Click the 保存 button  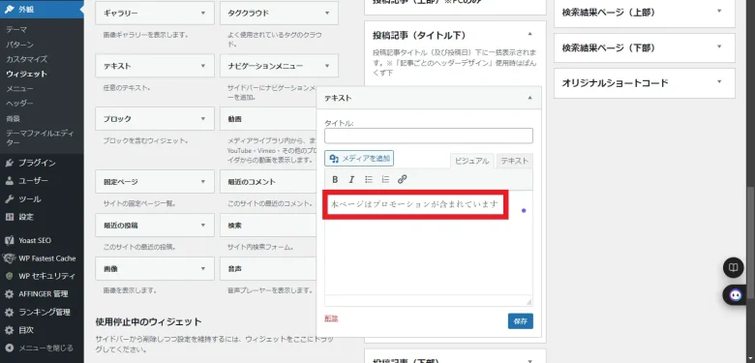[x=521, y=321]
